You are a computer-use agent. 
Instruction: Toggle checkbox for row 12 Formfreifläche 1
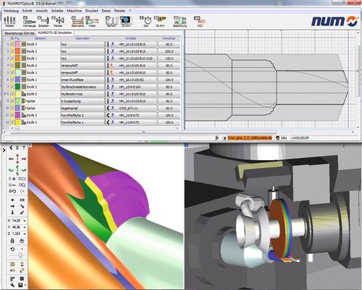(x=13, y=123)
